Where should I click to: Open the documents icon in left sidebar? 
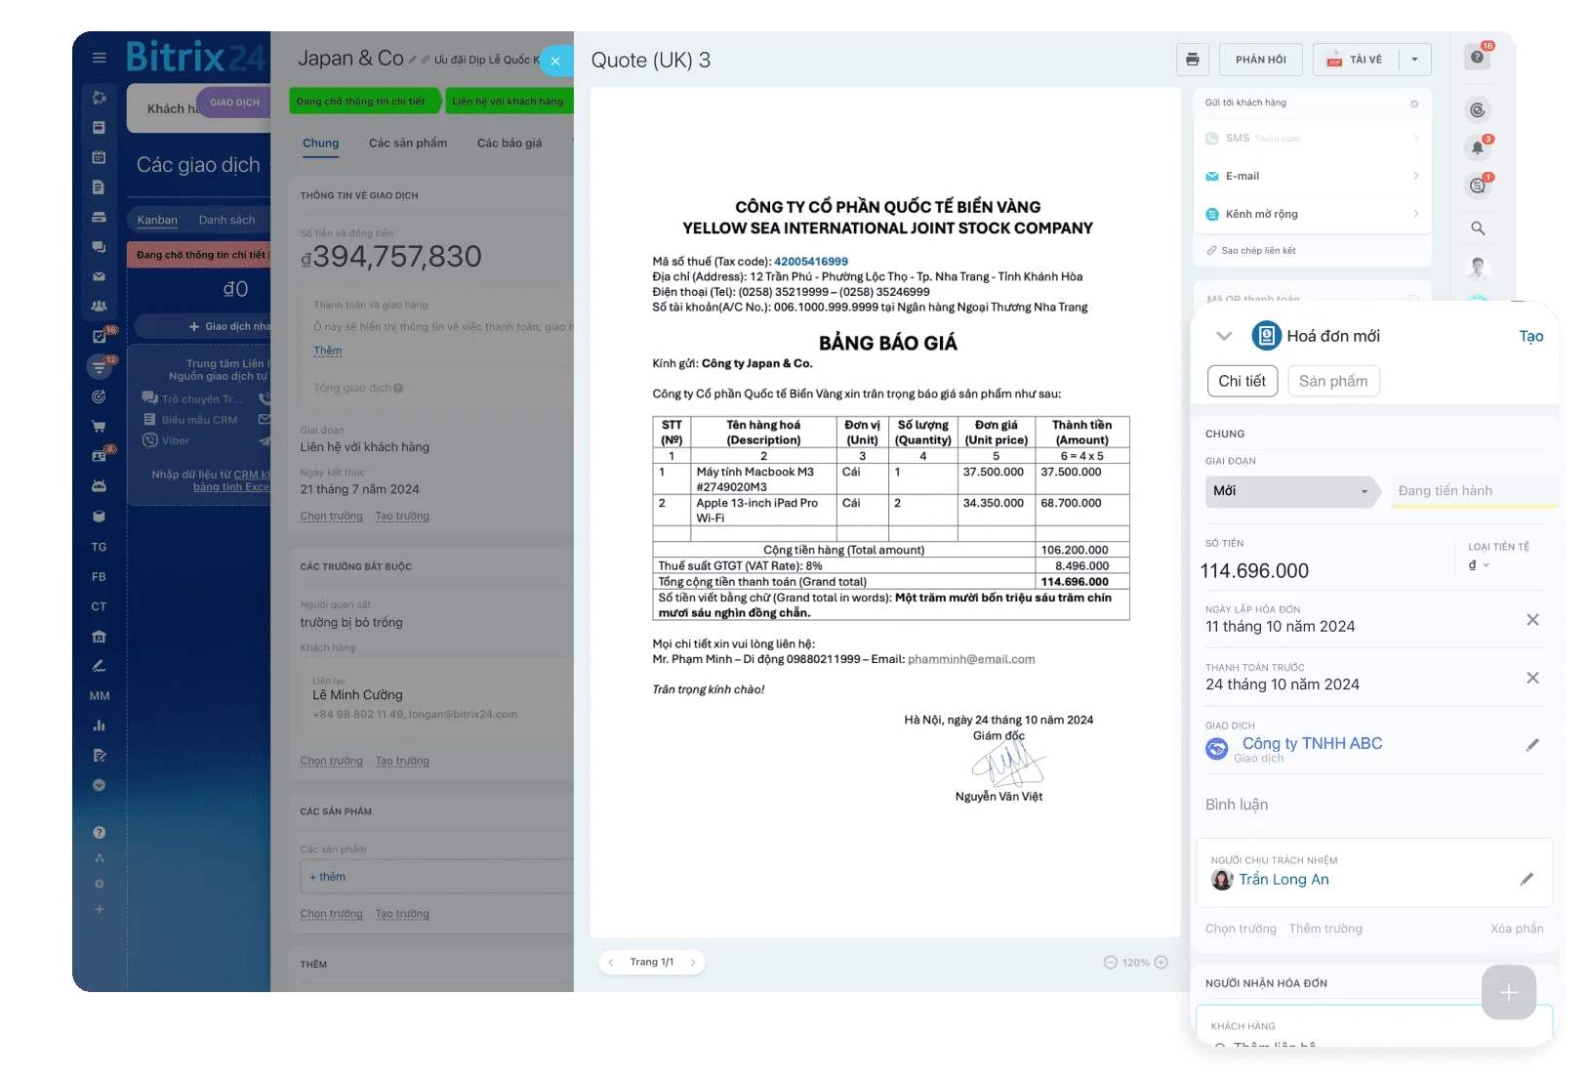pyautogui.click(x=99, y=187)
